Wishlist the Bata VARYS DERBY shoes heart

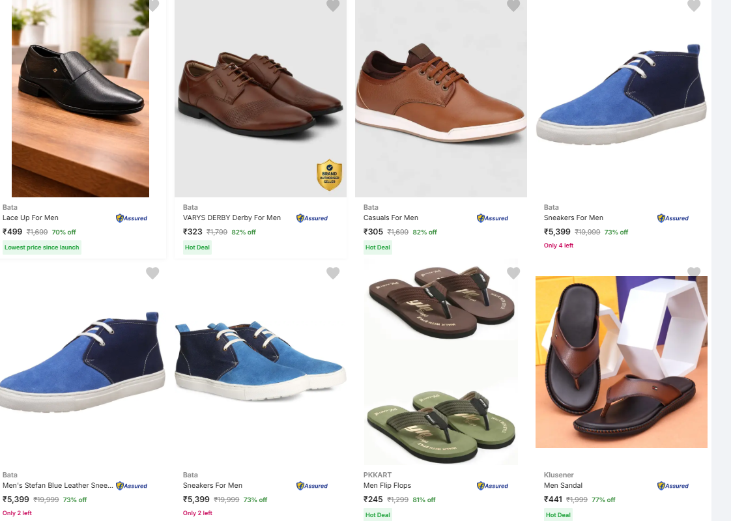point(333,5)
